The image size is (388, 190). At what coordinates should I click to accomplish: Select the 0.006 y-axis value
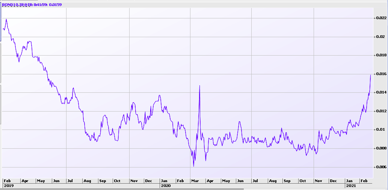[381, 167]
